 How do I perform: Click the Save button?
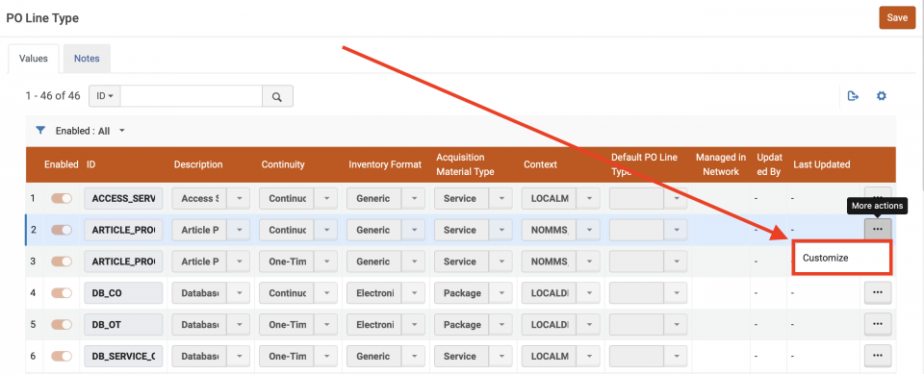(x=897, y=17)
